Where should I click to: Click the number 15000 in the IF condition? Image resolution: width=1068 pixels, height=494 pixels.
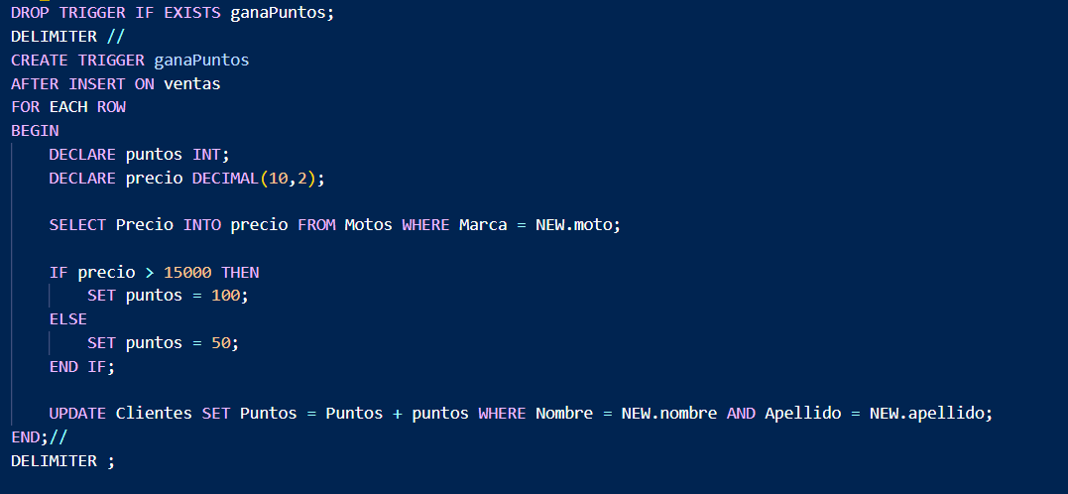pyautogui.click(x=187, y=273)
